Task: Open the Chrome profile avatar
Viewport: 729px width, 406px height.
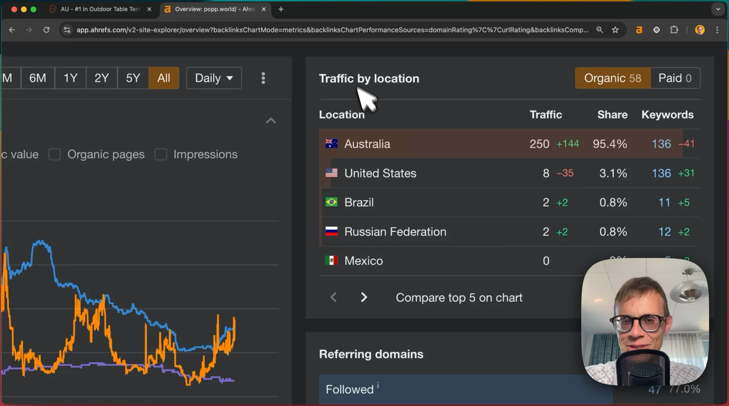Action: pyautogui.click(x=700, y=30)
